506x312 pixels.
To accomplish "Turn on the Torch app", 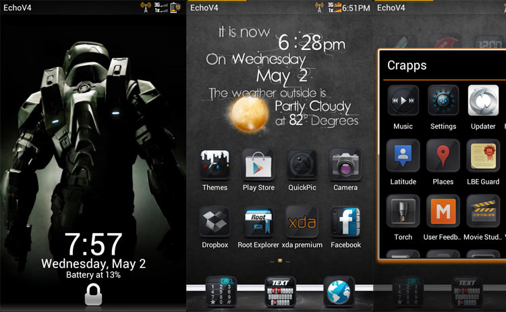I will pyautogui.click(x=403, y=211).
